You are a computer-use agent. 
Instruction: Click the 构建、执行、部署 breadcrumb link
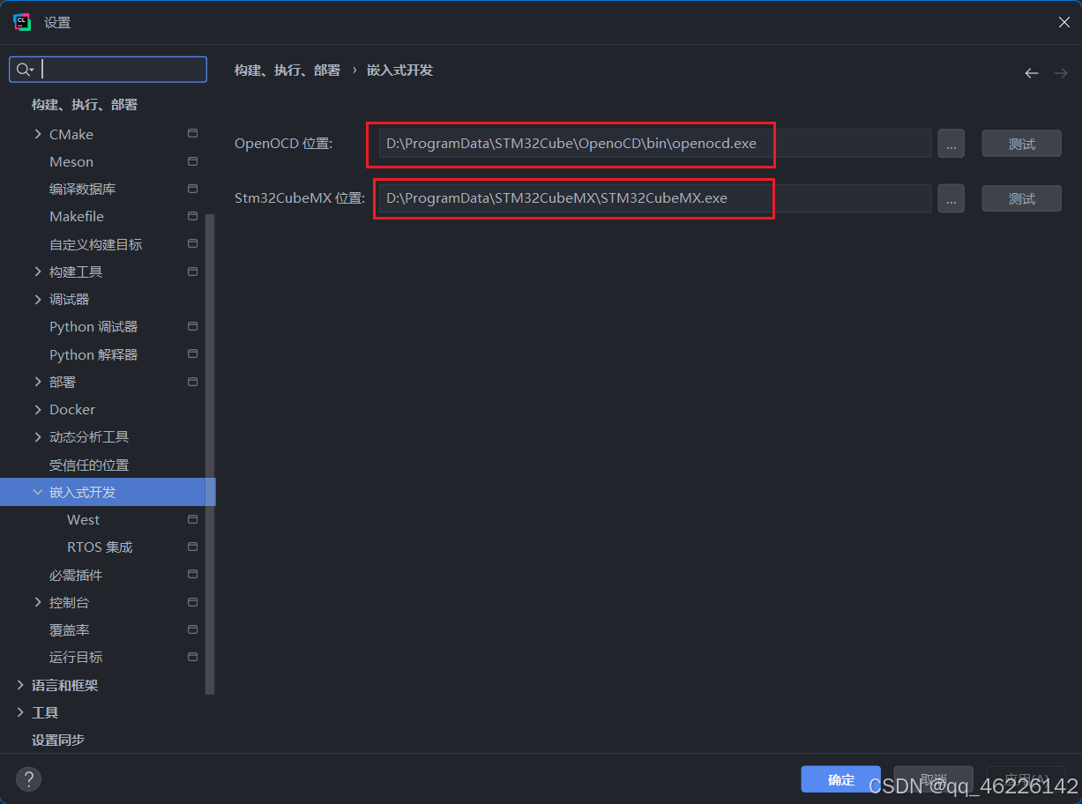[x=287, y=70]
